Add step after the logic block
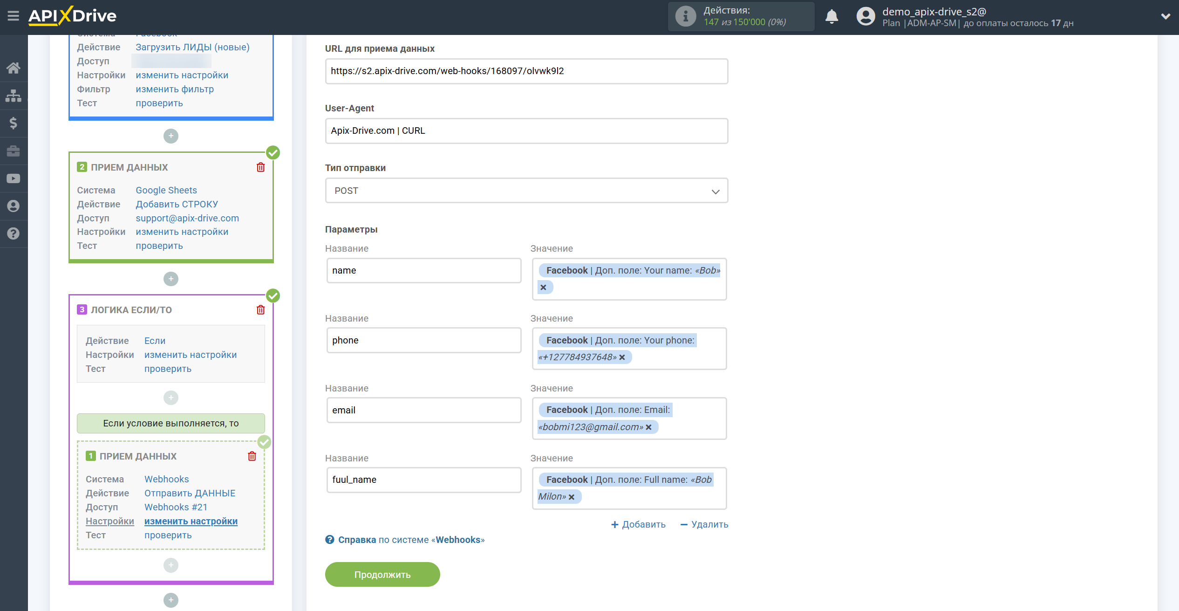 pos(171,600)
